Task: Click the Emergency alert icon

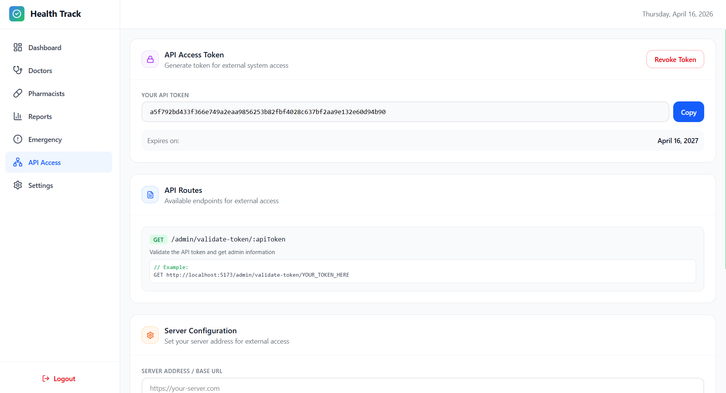Action: coord(18,139)
